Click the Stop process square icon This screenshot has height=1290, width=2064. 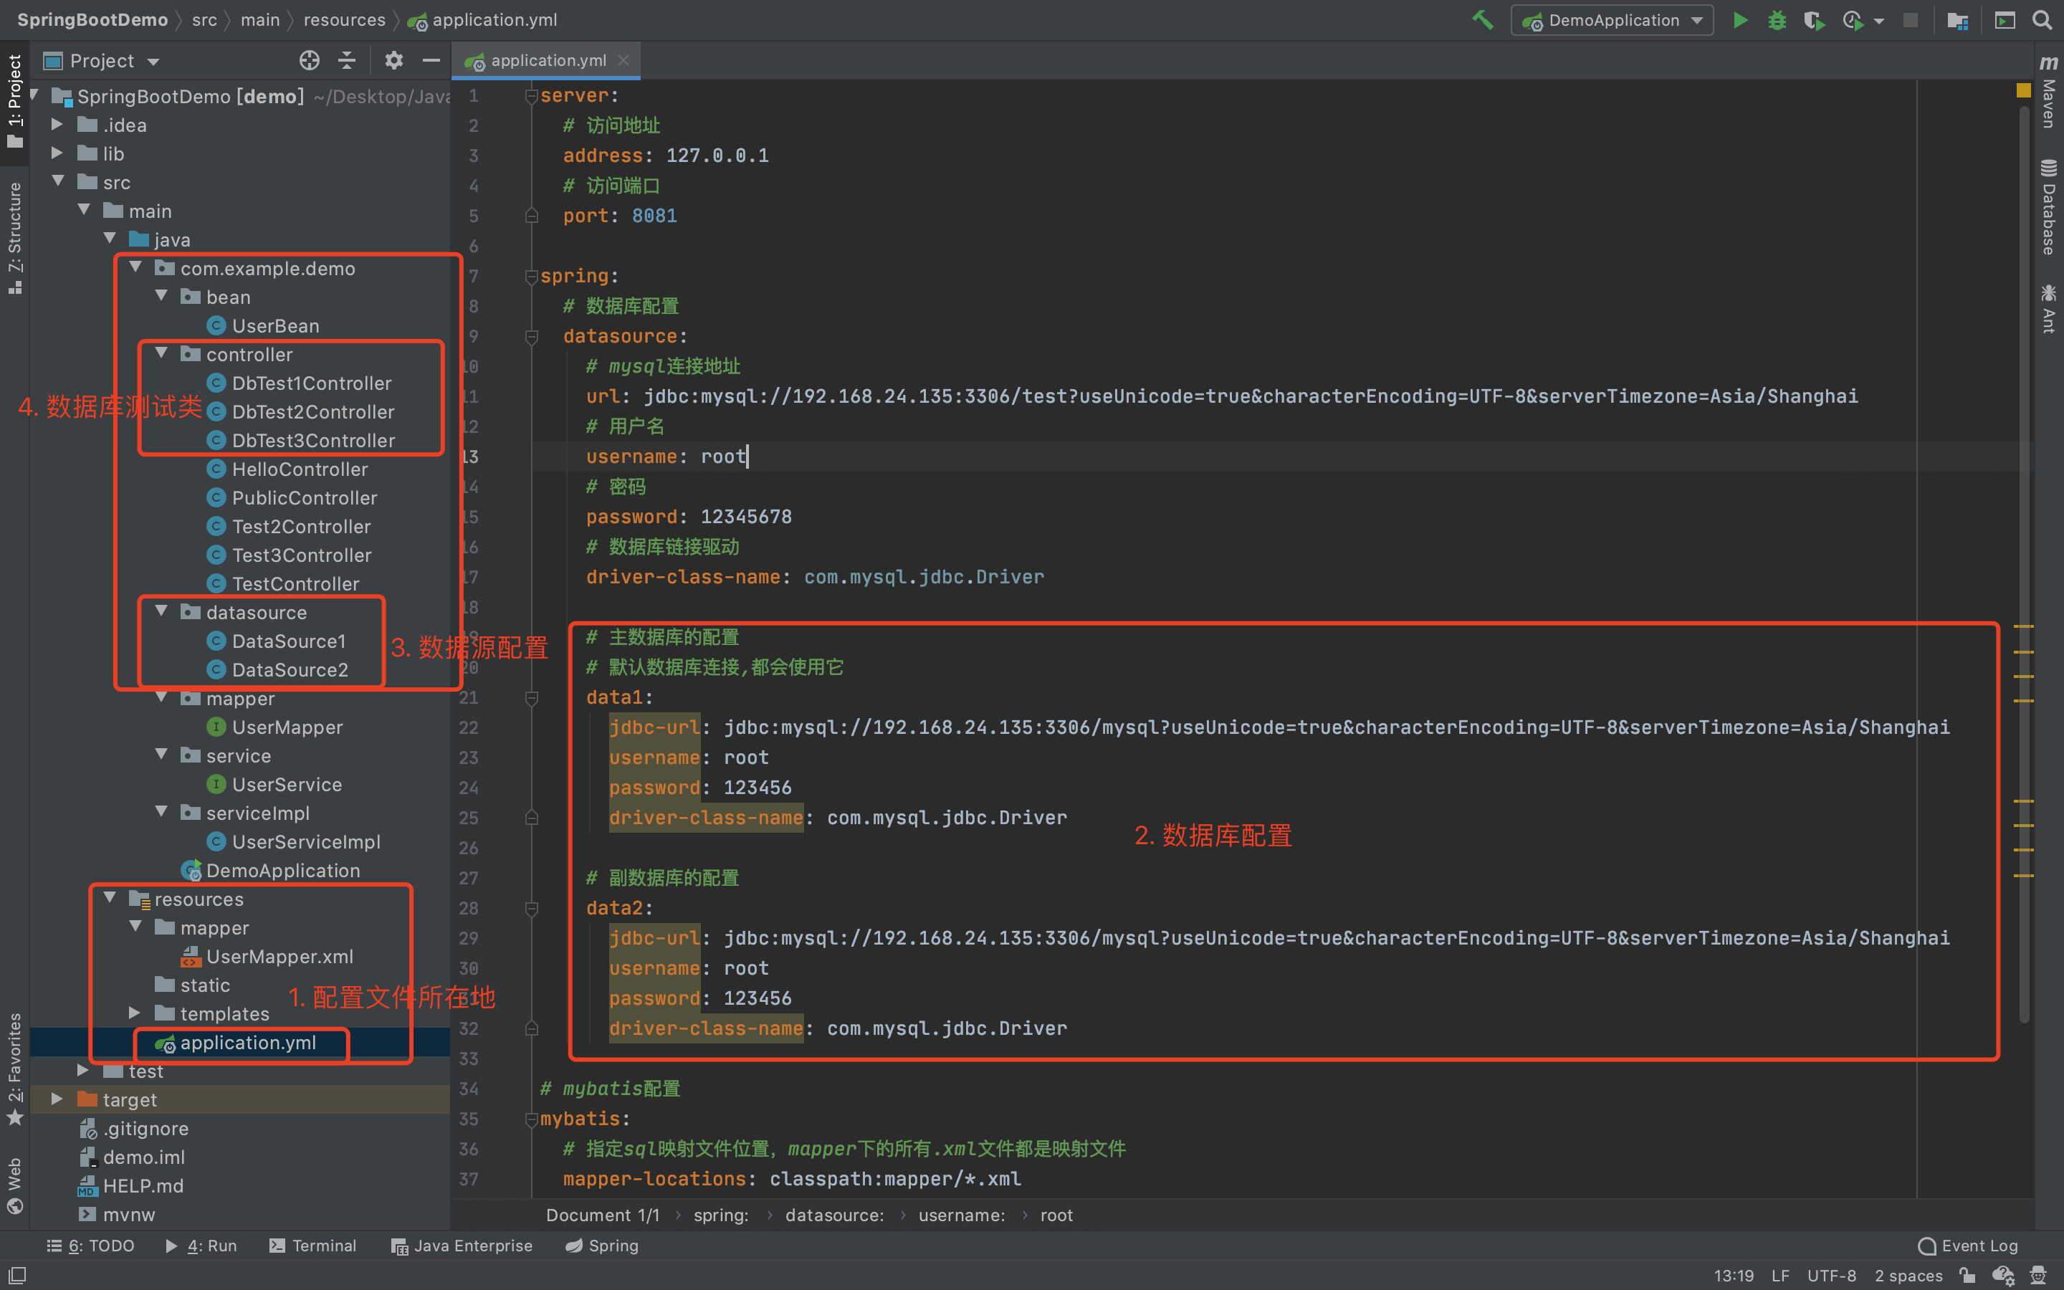click(x=1911, y=19)
